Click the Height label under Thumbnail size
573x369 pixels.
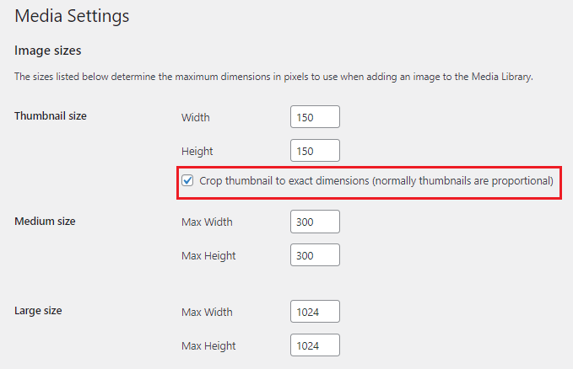[x=197, y=151]
